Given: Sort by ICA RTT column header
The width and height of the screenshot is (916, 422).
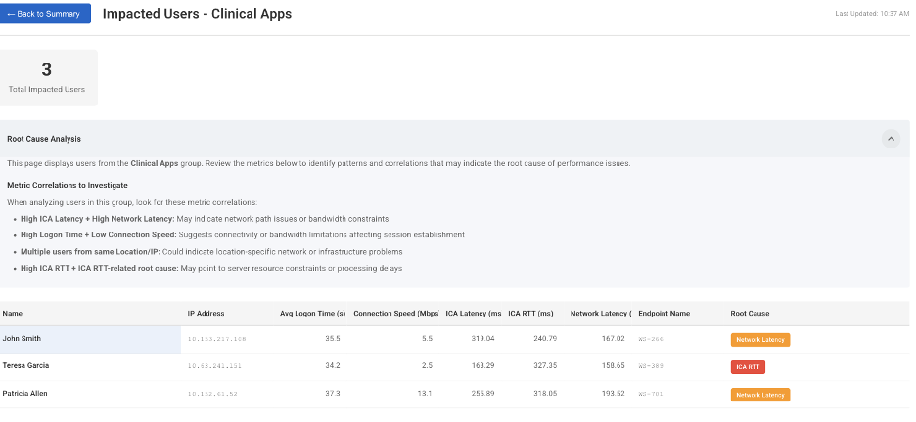Looking at the screenshot, I should click(530, 313).
